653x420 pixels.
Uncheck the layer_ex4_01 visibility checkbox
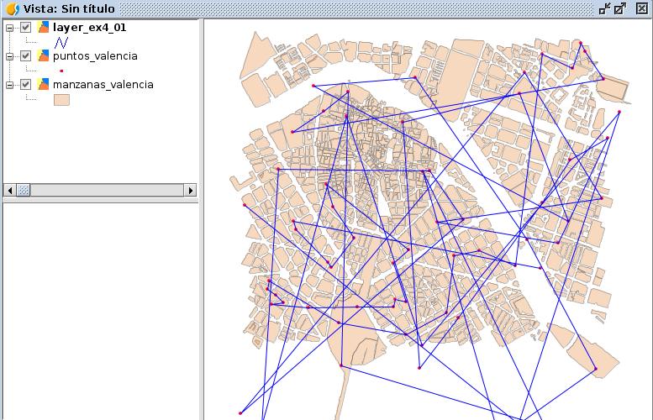coord(26,27)
